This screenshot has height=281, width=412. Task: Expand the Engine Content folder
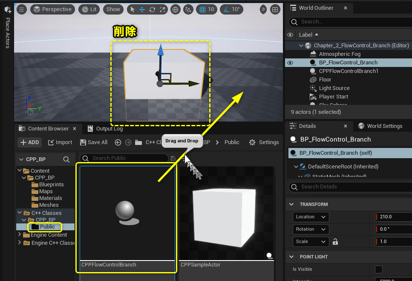20,234
